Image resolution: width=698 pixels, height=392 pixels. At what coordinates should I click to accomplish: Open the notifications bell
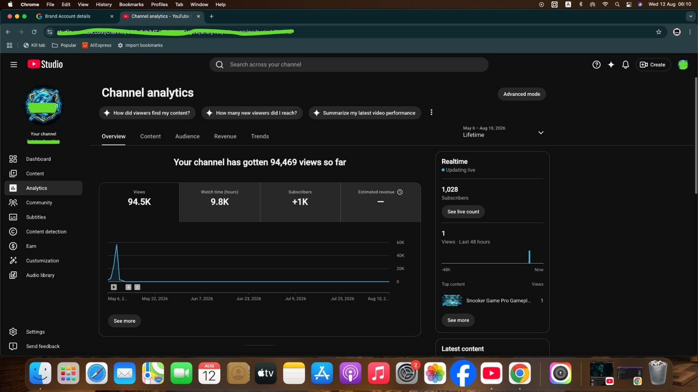pos(625,64)
